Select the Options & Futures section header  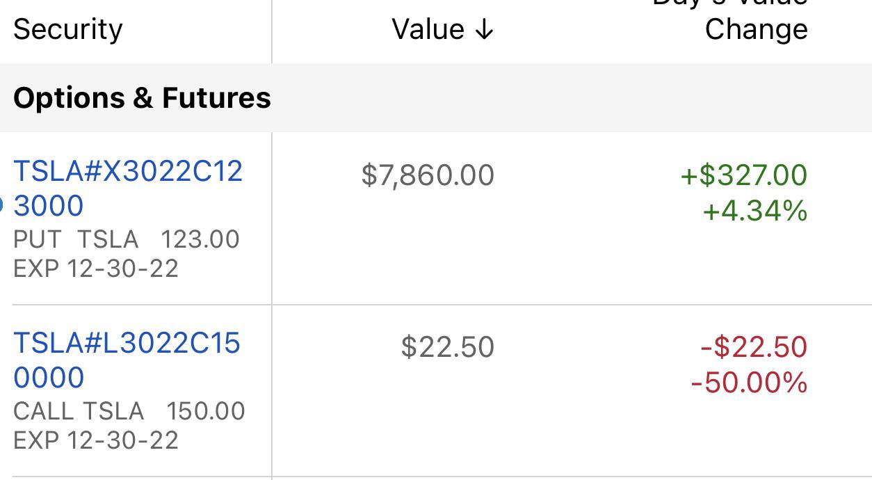coord(142,98)
